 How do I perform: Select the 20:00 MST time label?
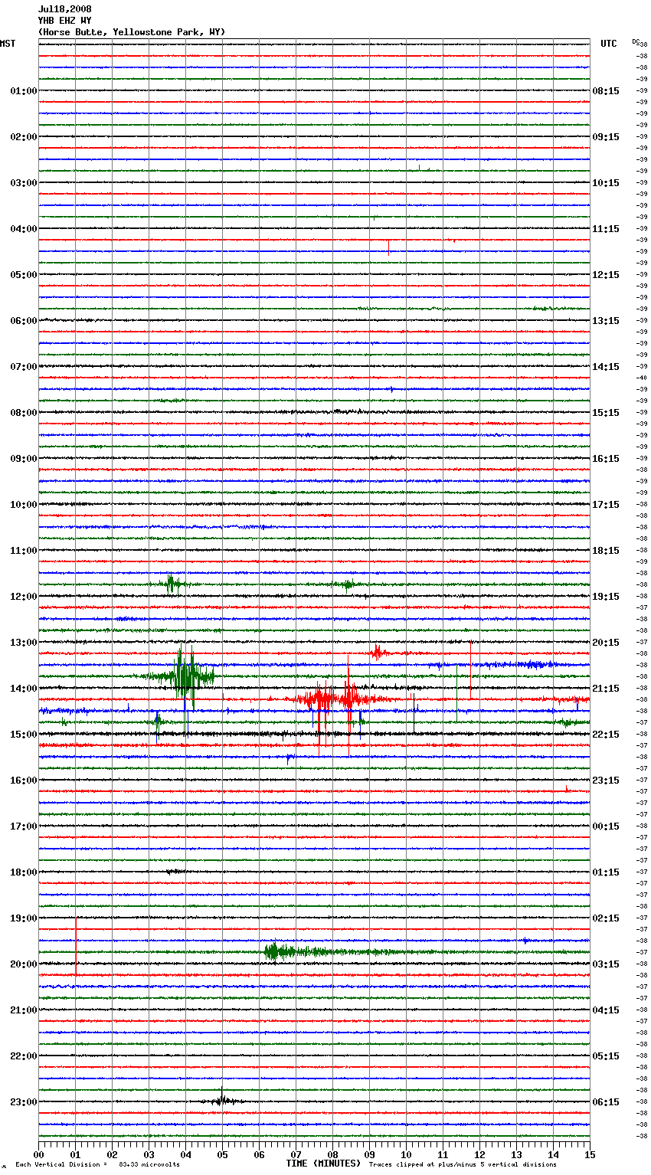[x=23, y=964]
